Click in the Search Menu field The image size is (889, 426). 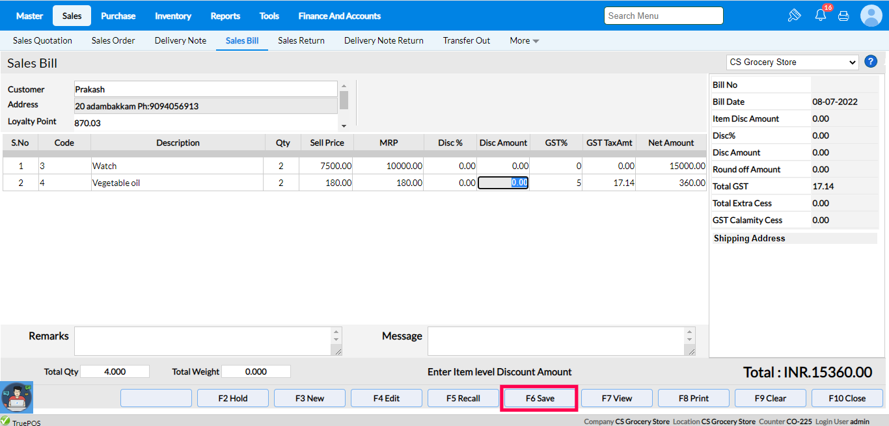(x=663, y=16)
